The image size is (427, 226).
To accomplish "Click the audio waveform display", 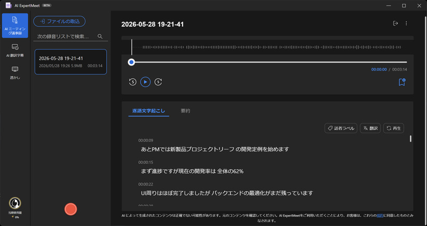I will pyautogui.click(x=267, y=47).
